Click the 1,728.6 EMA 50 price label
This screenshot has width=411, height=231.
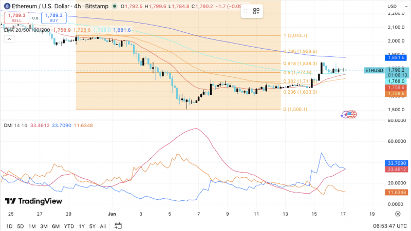396,94
